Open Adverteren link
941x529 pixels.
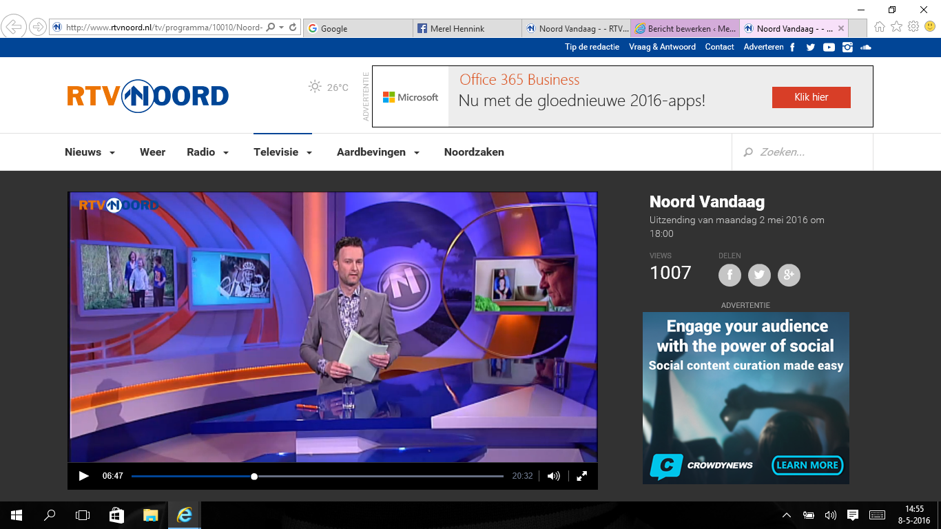(763, 47)
